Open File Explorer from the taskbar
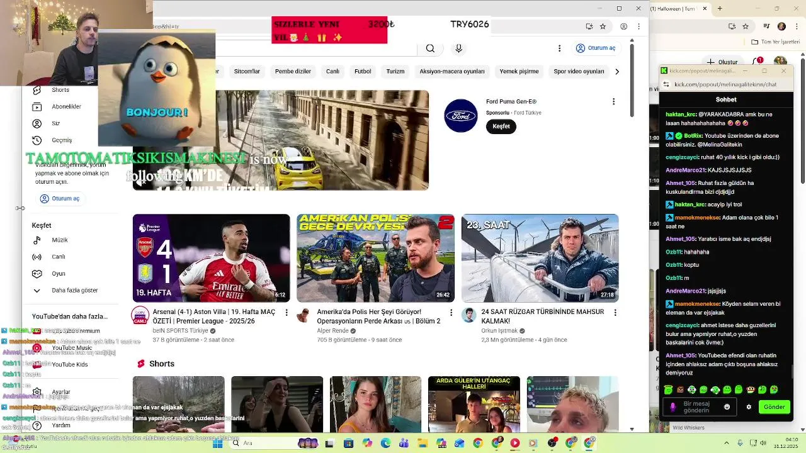Viewport: 806px width, 453px height. [423, 443]
